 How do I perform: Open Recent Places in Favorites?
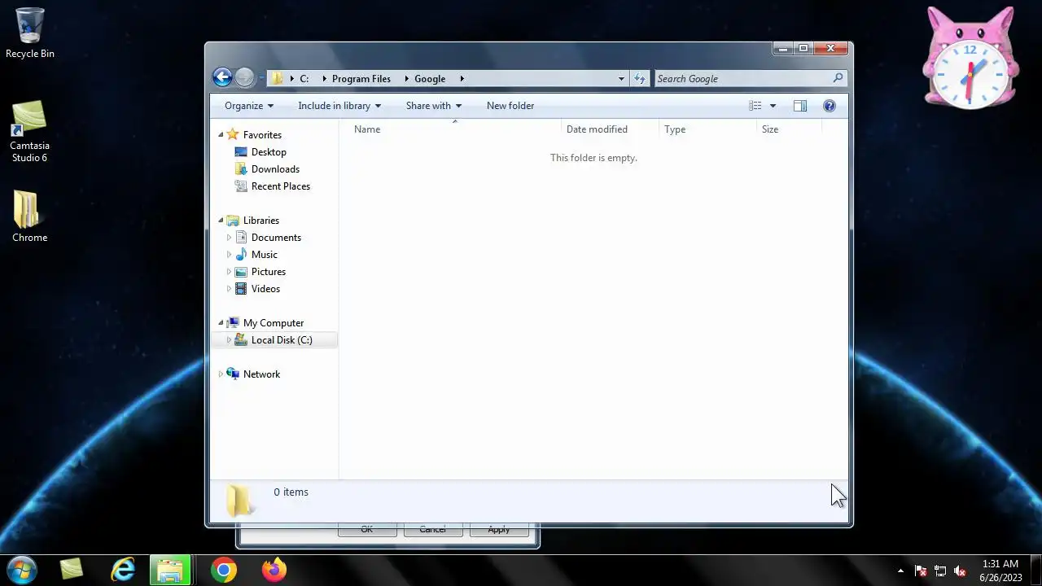[281, 186]
